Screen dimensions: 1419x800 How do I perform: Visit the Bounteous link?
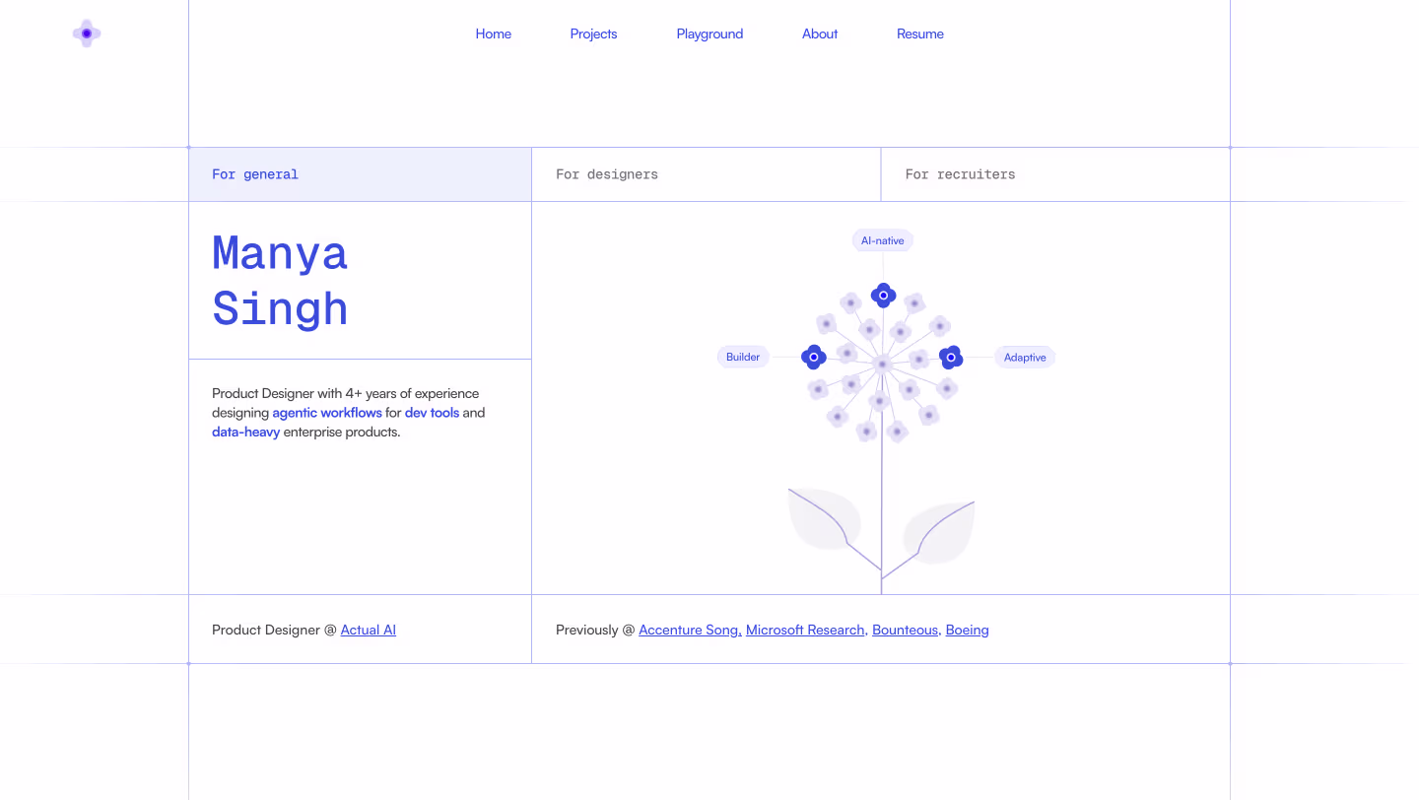[906, 630]
